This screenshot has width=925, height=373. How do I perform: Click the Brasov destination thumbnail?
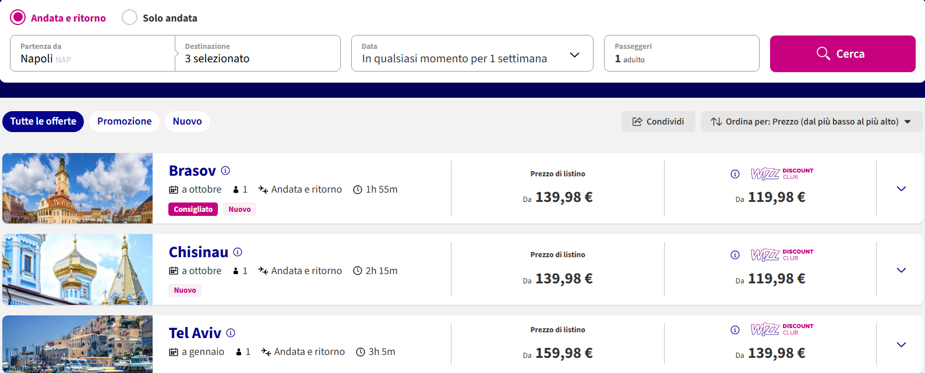[77, 189]
